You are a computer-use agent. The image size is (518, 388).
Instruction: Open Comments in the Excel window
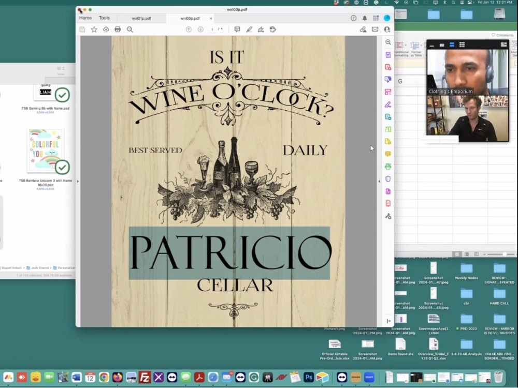point(502,35)
